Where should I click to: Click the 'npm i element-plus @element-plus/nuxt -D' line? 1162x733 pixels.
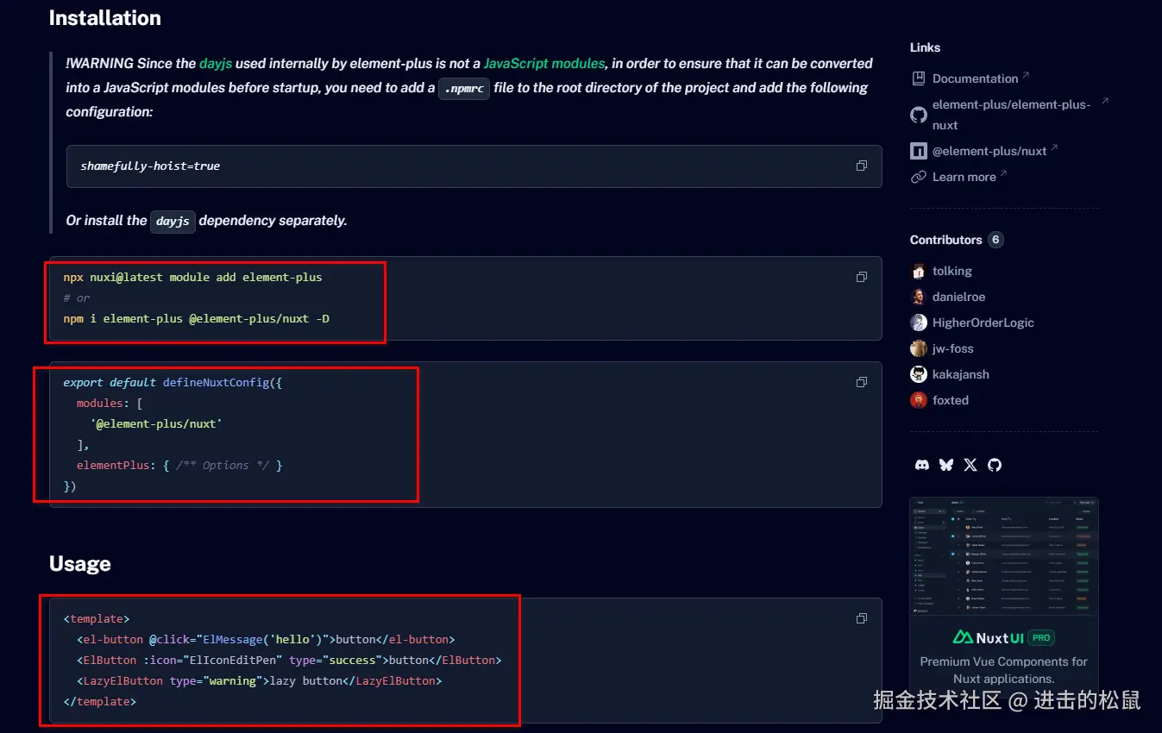[197, 319]
